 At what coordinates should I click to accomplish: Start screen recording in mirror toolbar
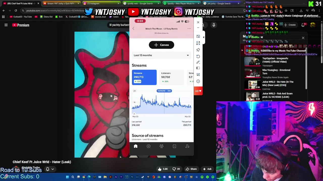[198, 81]
